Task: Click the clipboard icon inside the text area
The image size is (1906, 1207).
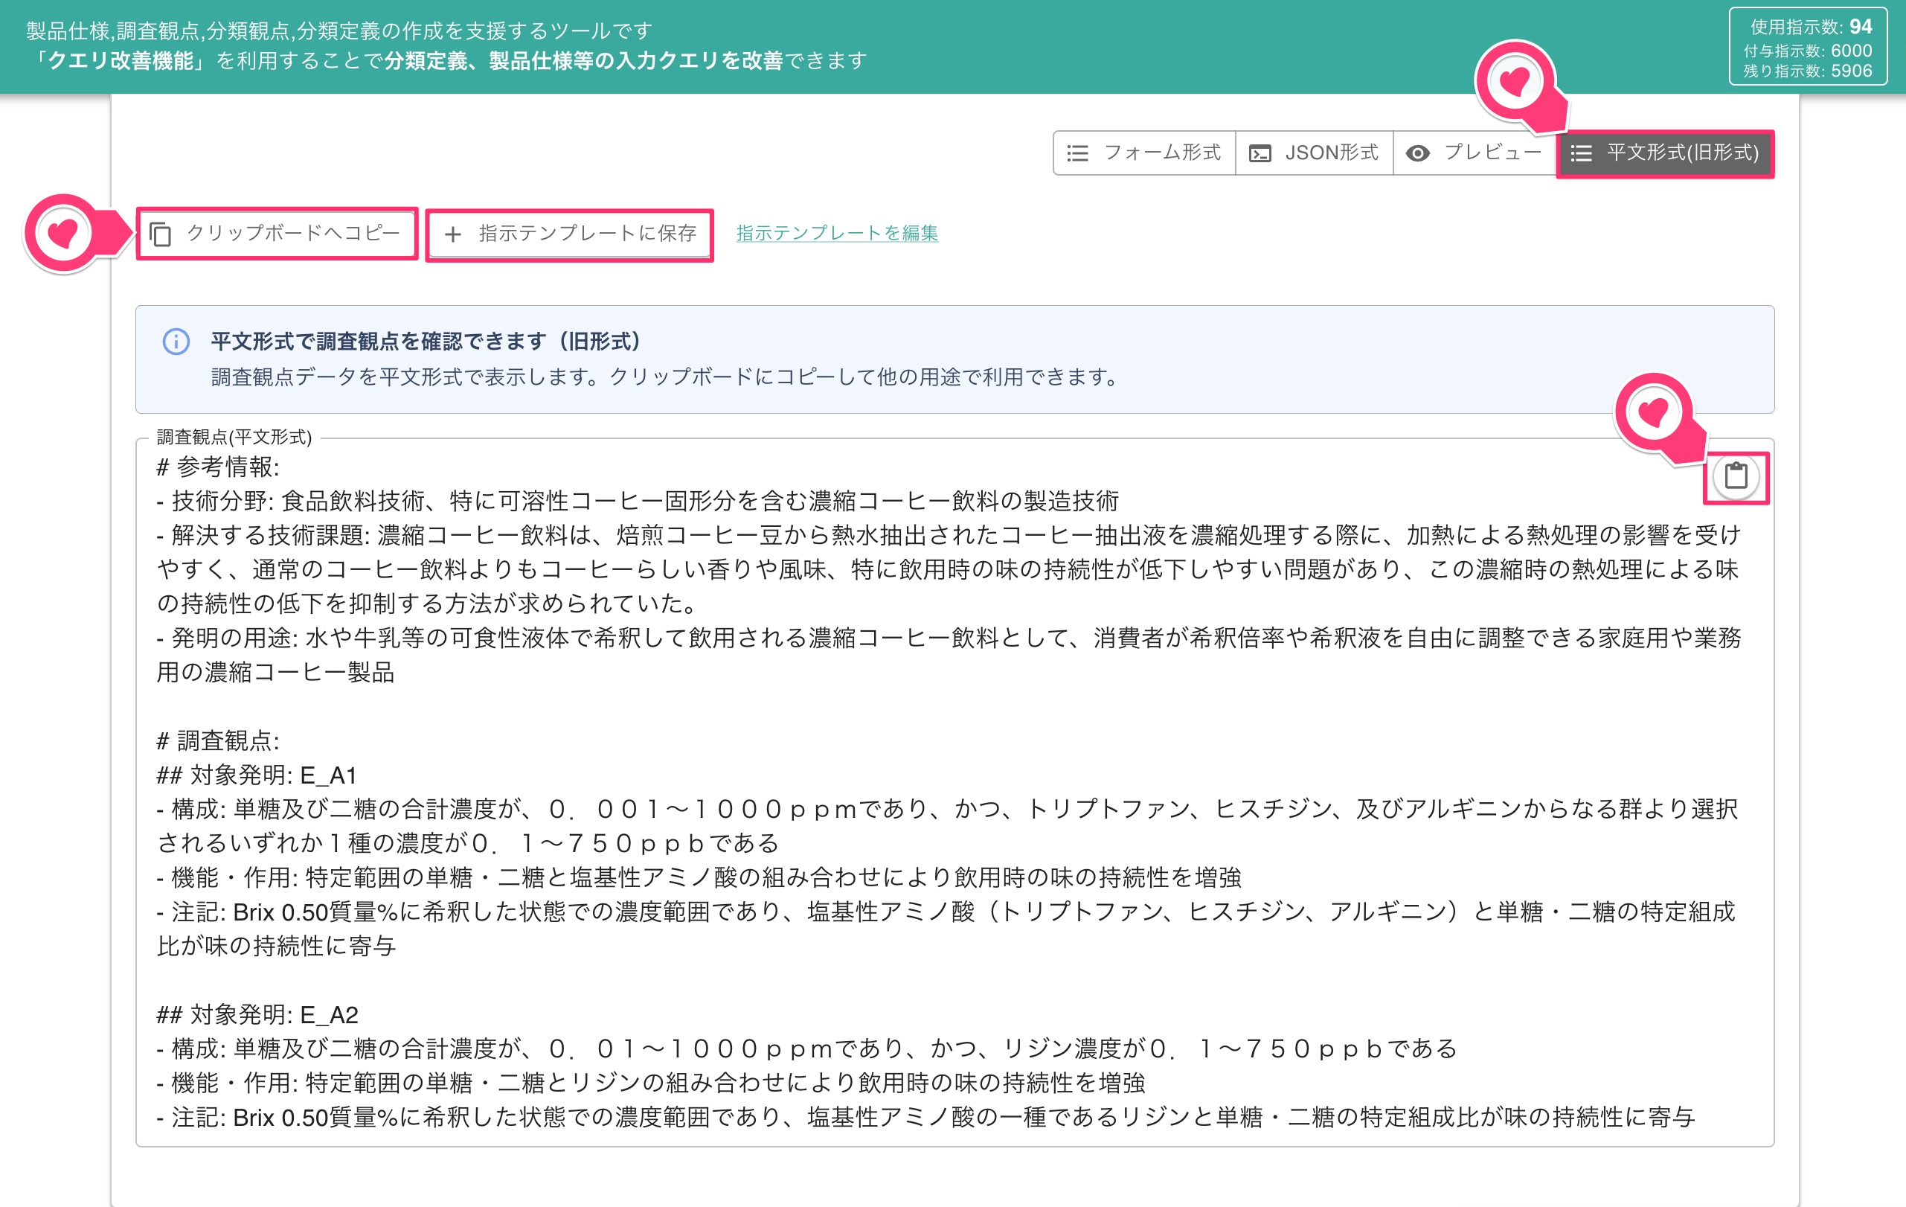Action: (x=1736, y=476)
